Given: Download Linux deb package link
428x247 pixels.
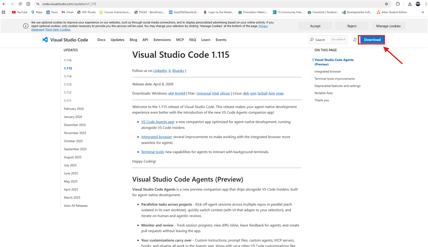Looking at the screenshot, I should 246,93.
